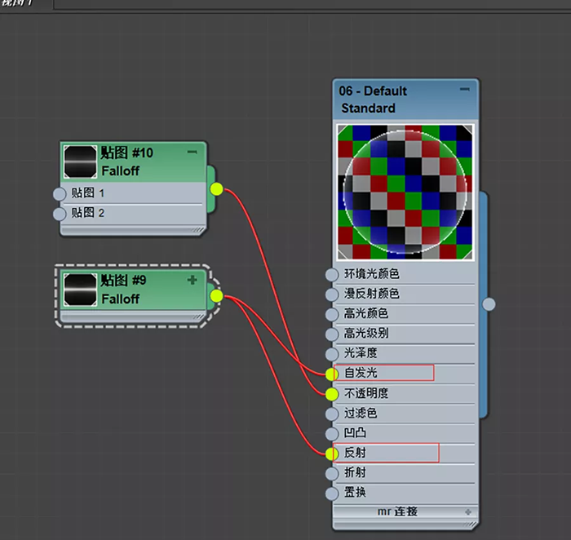Select the 环境光颜色 slot label
571x540 pixels.
371,274
